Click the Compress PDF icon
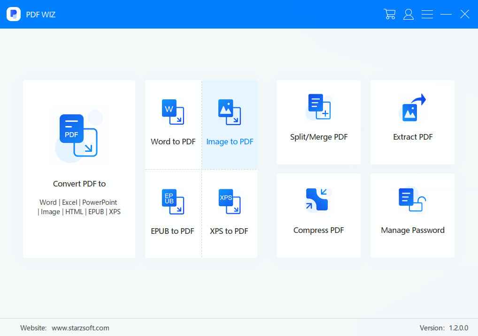The width and height of the screenshot is (478, 336). pyautogui.click(x=318, y=200)
